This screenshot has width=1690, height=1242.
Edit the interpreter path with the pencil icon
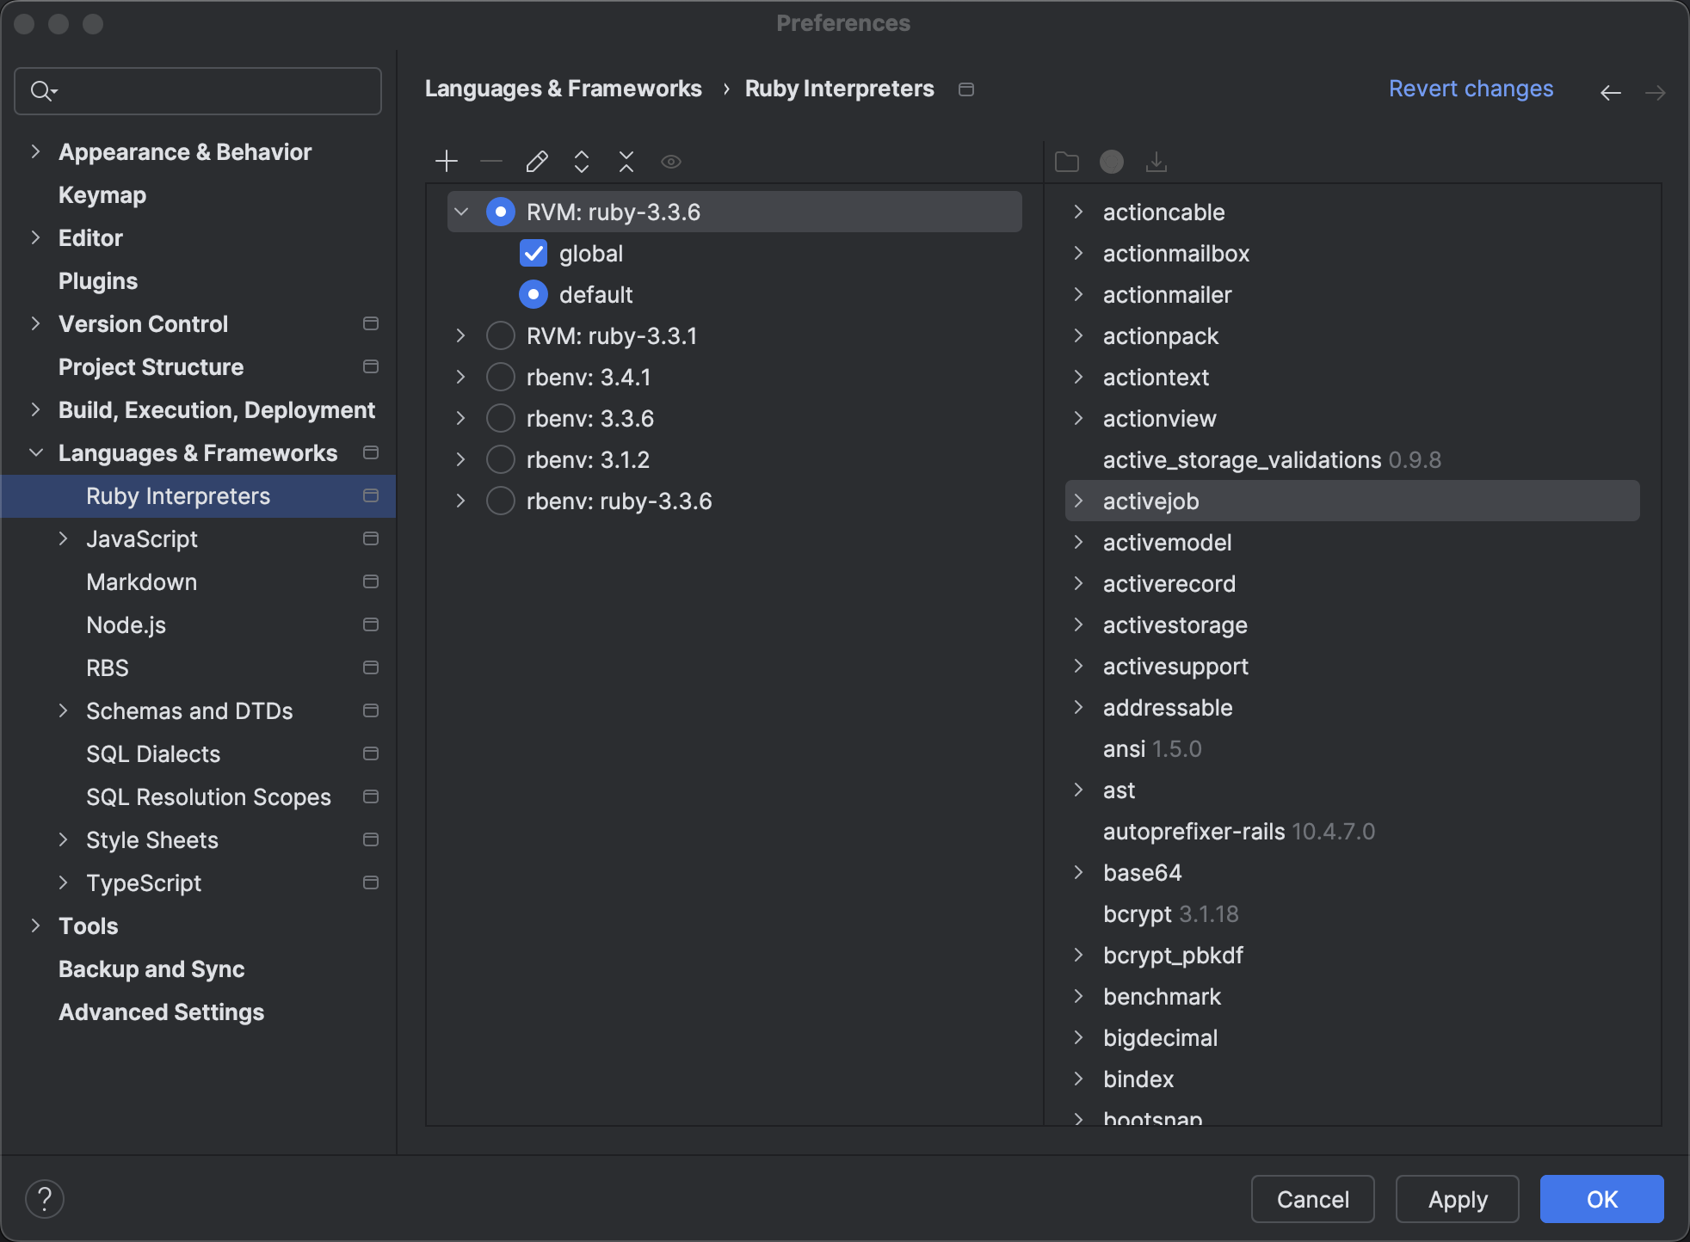pos(536,161)
